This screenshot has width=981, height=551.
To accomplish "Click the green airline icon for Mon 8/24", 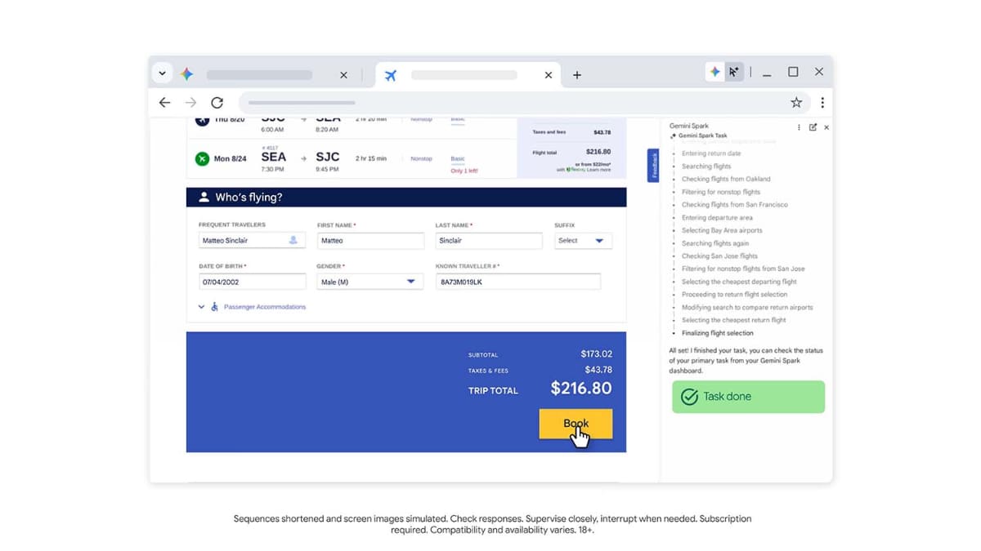I will [x=202, y=158].
